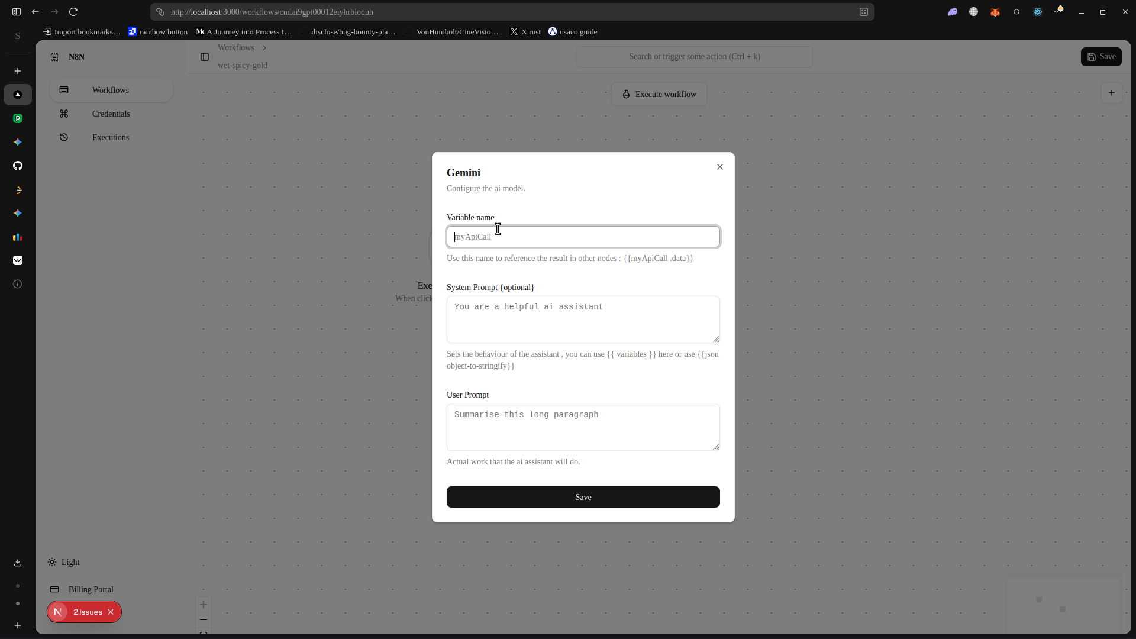The width and height of the screenshot is (1136, 639).
Task: Click the canvas zoom in button
Action: click(x=203, y=605)
